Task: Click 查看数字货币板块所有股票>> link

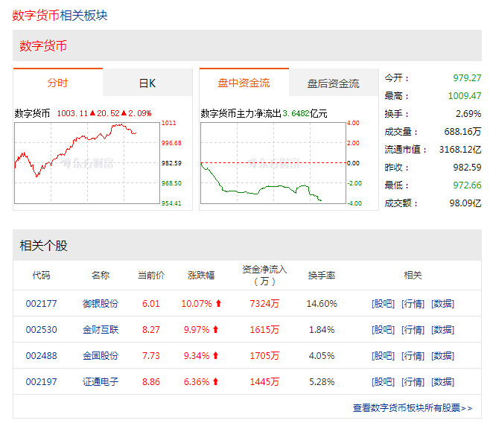Action: [x=413, y=408]
